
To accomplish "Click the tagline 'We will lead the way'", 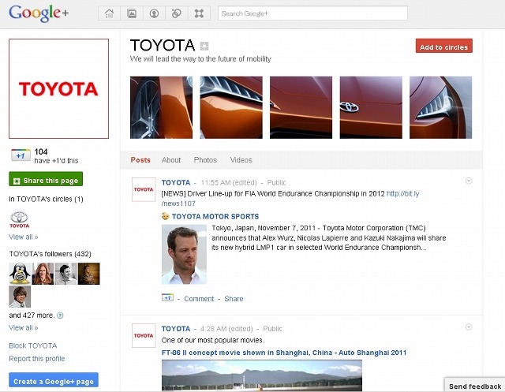I will click(x=200, y=59).
